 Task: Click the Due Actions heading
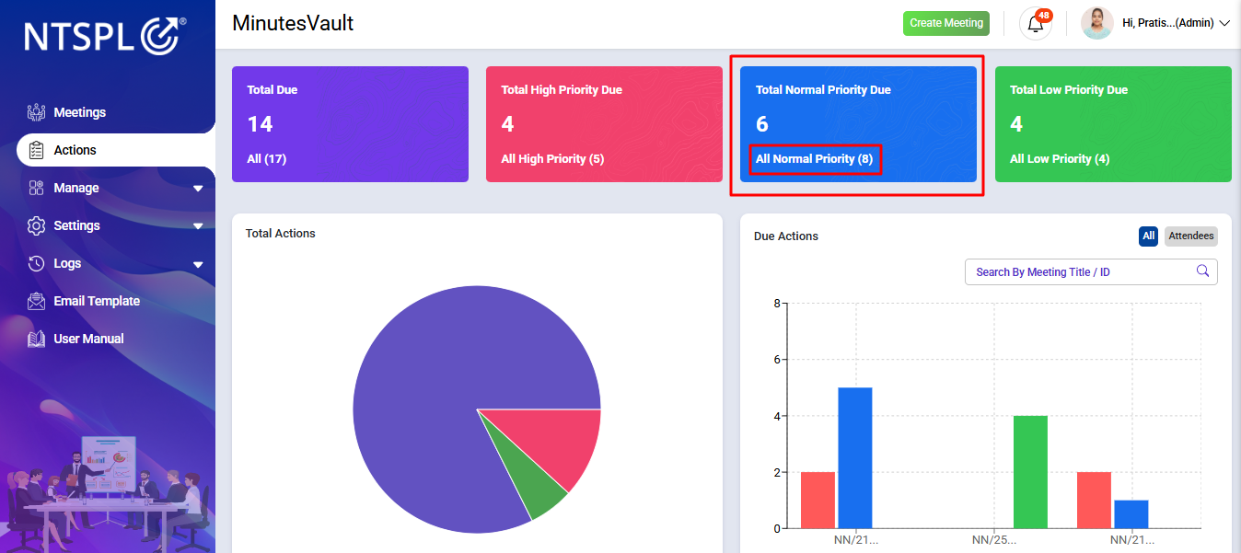786,236
